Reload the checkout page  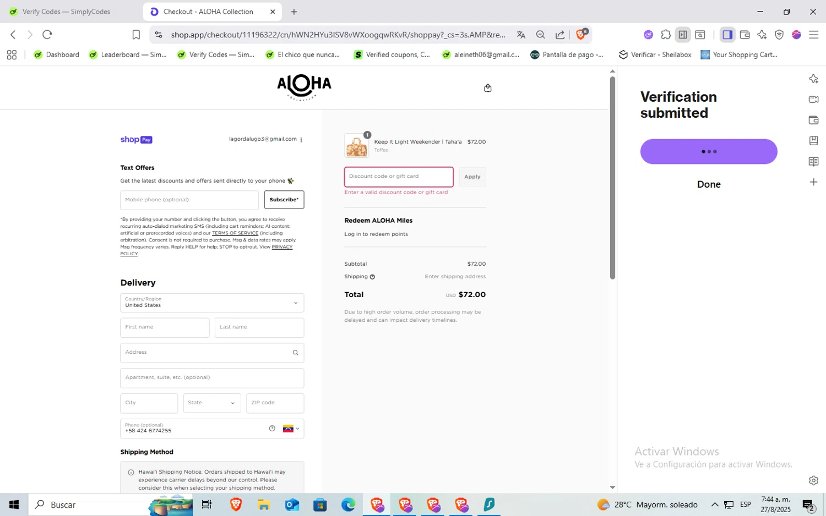(47, 35)
